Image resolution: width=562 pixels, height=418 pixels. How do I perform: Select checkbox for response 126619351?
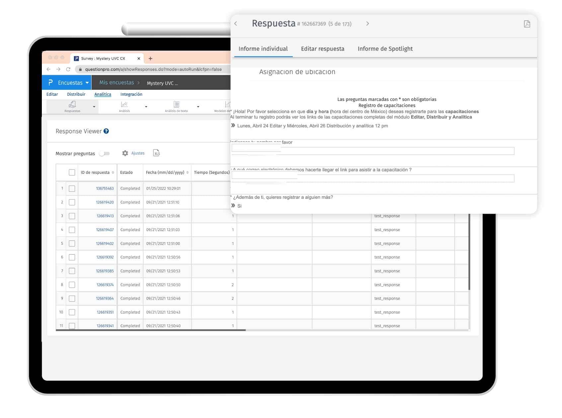click(72, 312)
